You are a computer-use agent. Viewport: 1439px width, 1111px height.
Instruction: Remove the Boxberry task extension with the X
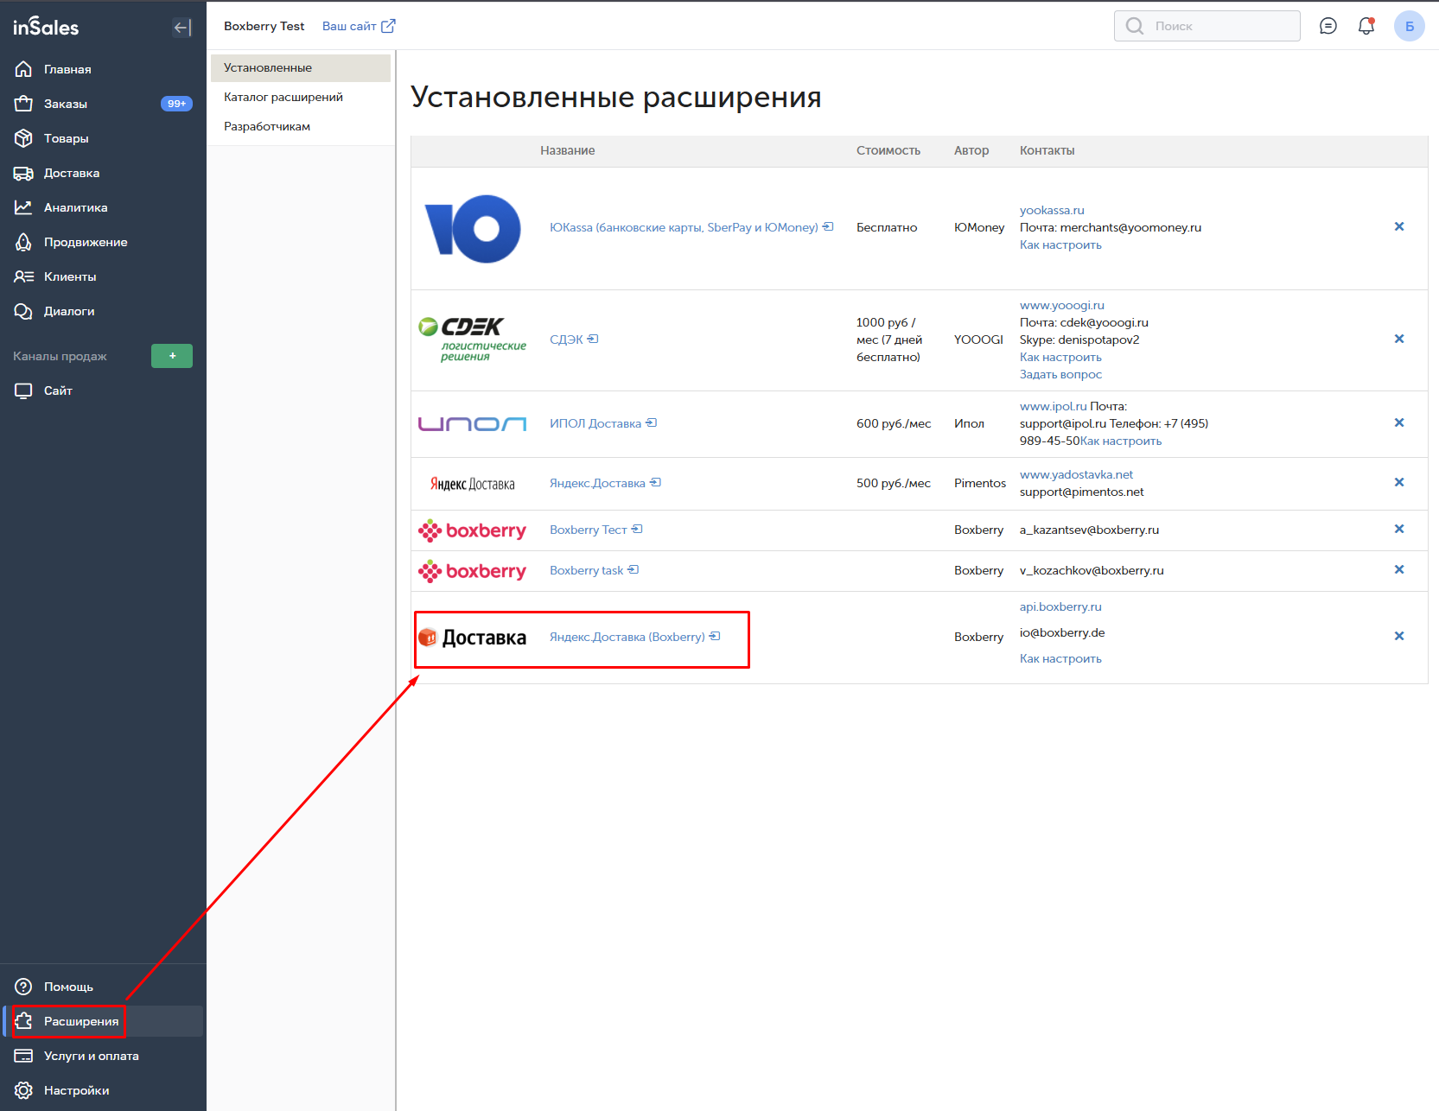click(1399, 569)
